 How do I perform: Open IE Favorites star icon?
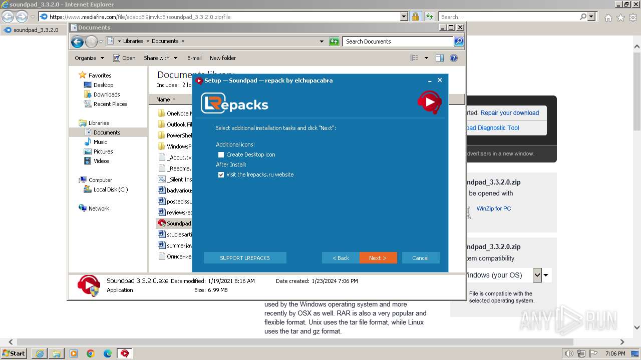tap(620, 17)
